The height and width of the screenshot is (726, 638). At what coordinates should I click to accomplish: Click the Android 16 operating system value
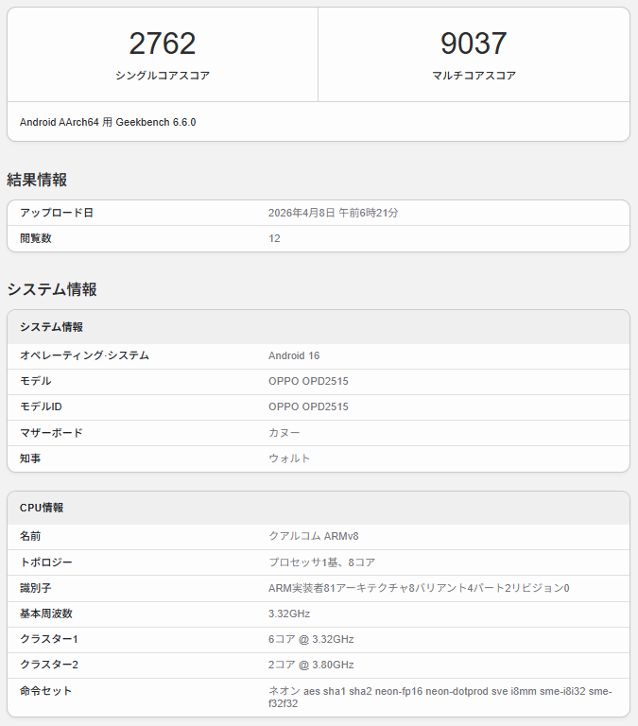click(x=294, y=355)
